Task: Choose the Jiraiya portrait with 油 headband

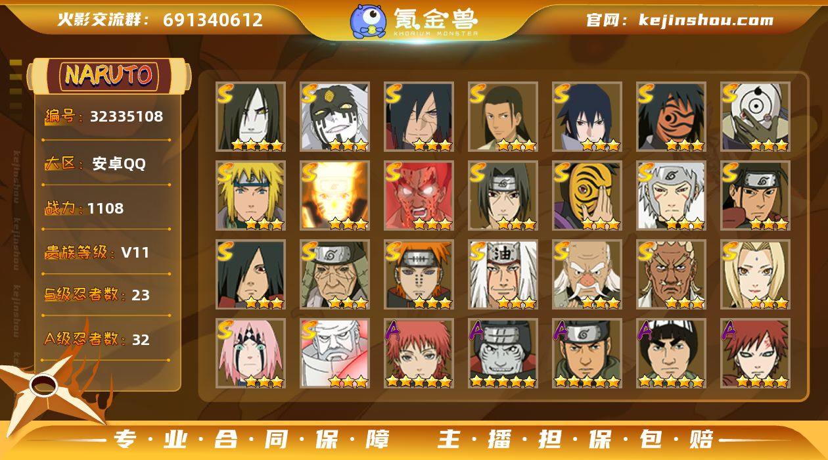Action: tap(503, 275)
